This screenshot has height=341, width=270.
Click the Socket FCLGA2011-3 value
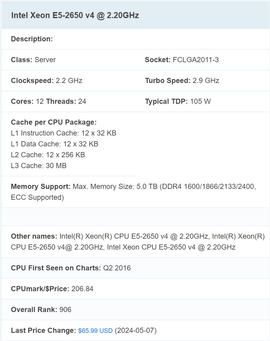click(x=196, y=60)
